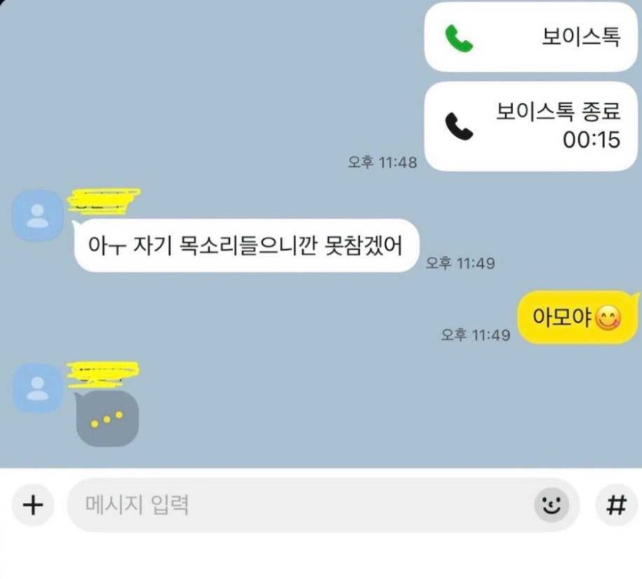Image resolution: width=642 pixels, height=579 pixels.
Task: Tap the green phone call icon
Action: pos(459,38)
